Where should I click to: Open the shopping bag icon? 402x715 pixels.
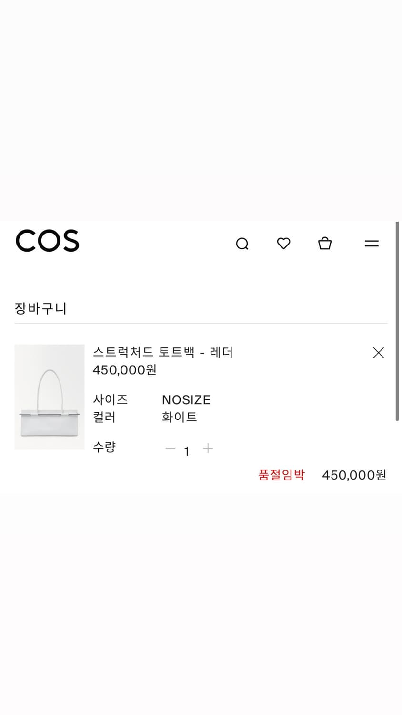click(x=325, y=243)
